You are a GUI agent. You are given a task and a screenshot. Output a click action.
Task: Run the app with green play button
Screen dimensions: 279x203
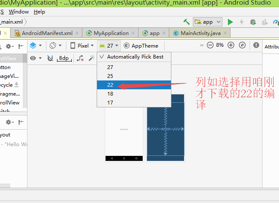click(230, 22)
